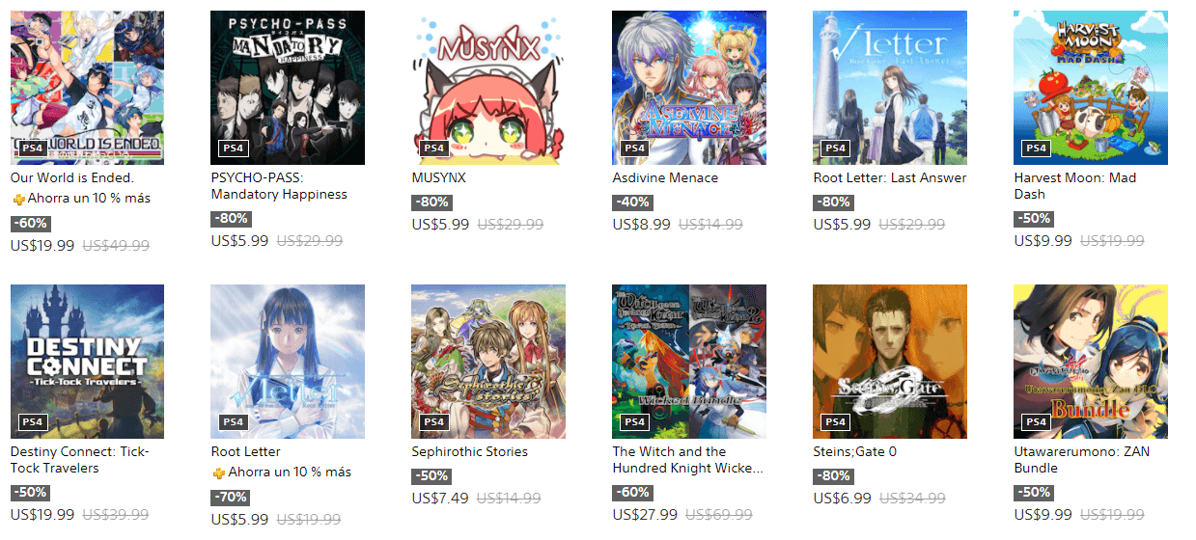This screenshot has width=1196, height=540.
Task: Open the Witch and Hundred Knight Wicked Bundle cover
Action: [x=689, y=362]
